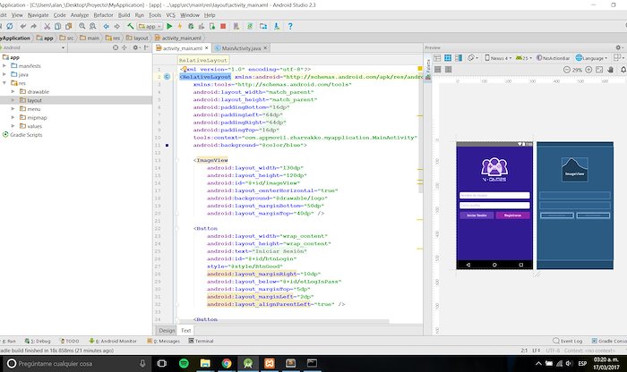Click the Sync Project with Gradle icon
This screenshot has height=372, width=627.
tap(250, 26)
